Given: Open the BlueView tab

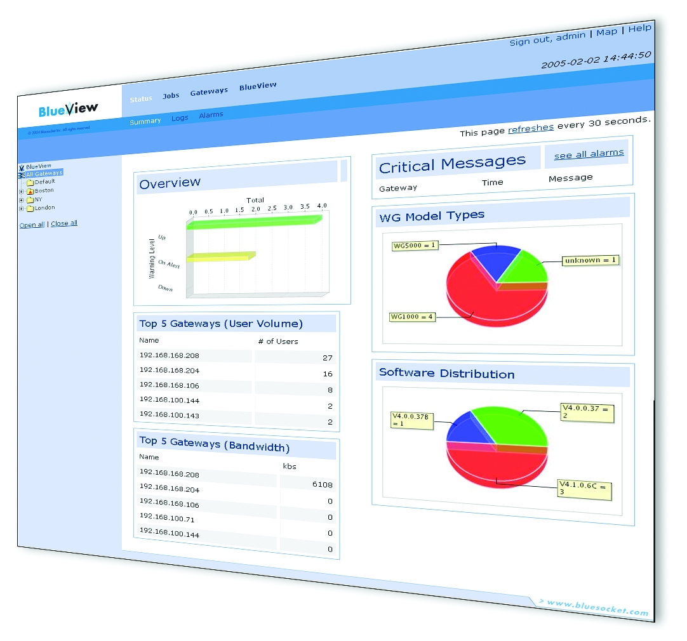Looking at the screenshot, I should (x=258, y=86).
